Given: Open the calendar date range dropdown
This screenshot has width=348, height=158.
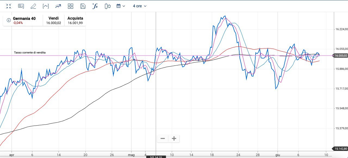Looking at the screenshot, I should pos(121,6).
